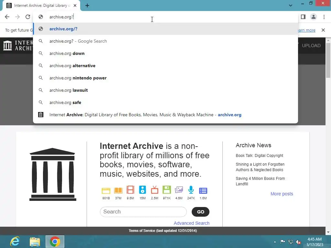Click the large Internet Archive building logo
The image size is (331, 248).
(53, 174)
